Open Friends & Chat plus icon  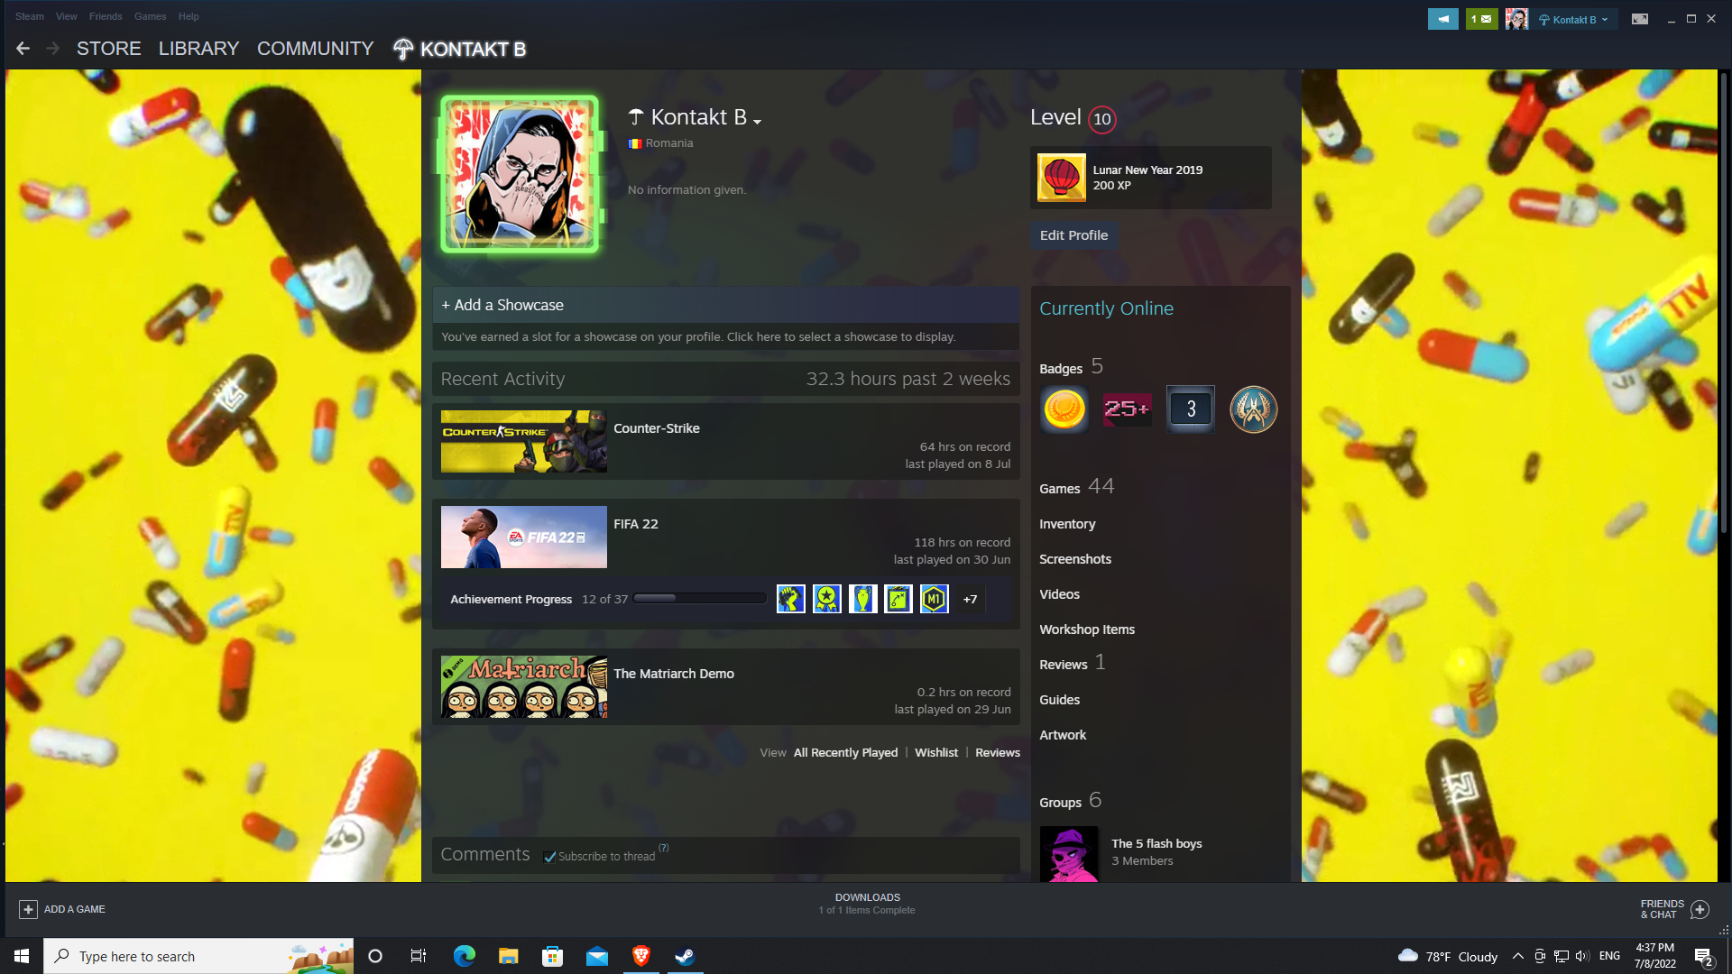pos(1700,909)
